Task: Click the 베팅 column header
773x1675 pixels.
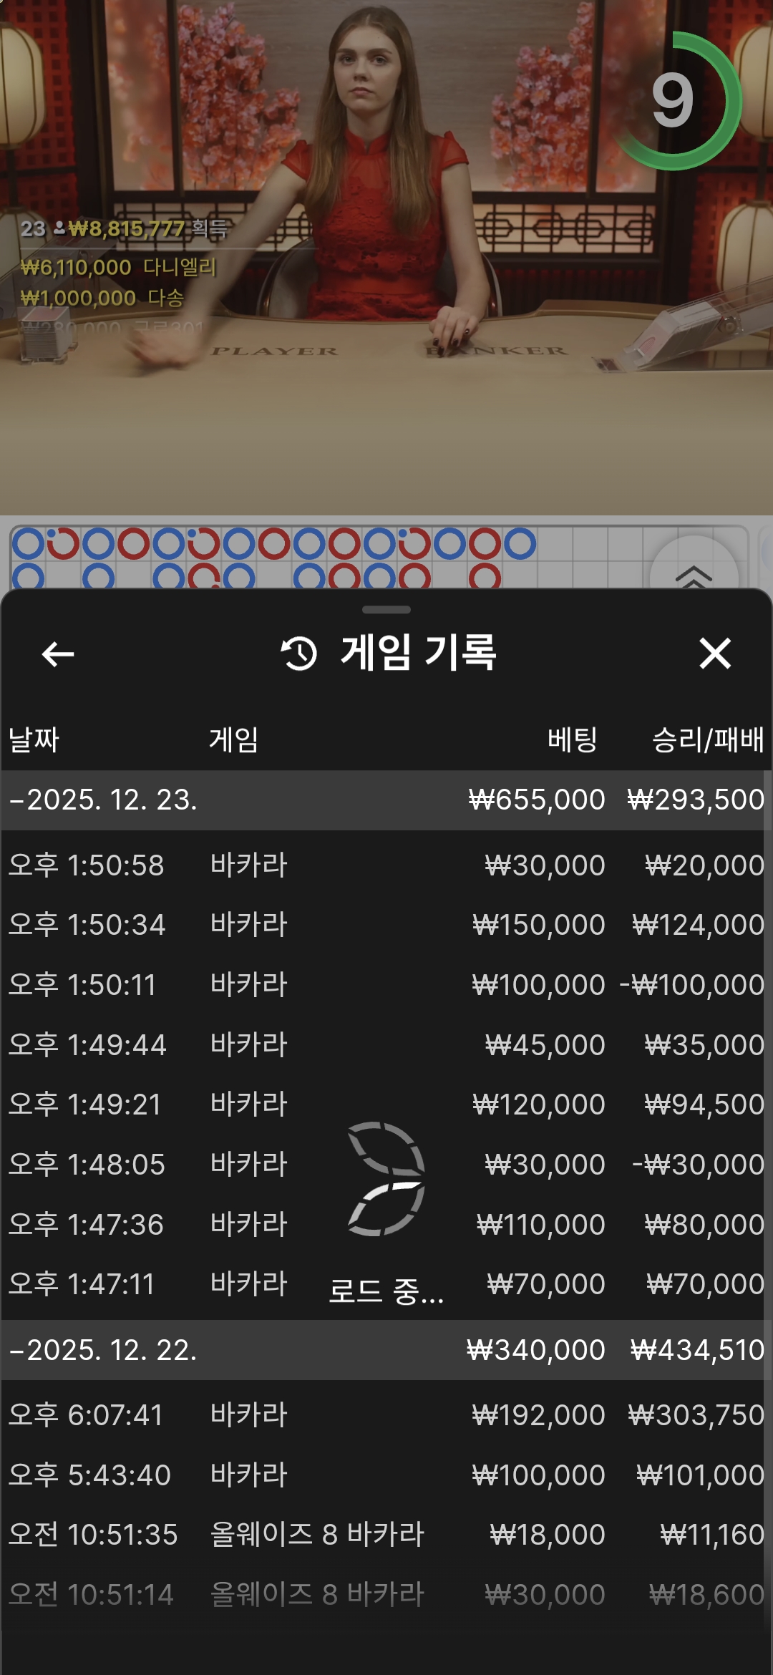Action: (572, 739)
